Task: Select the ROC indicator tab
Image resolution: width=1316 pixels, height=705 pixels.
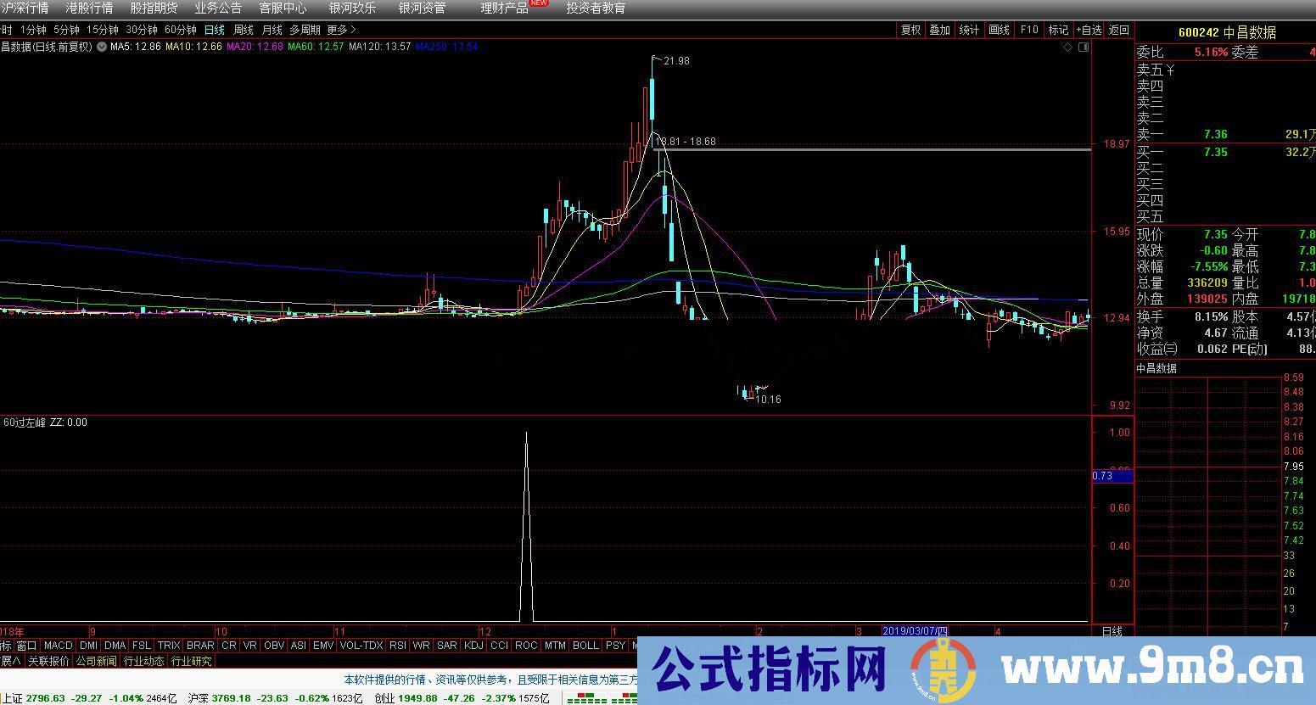Action: pyautogui.click(x=526, y=646)
